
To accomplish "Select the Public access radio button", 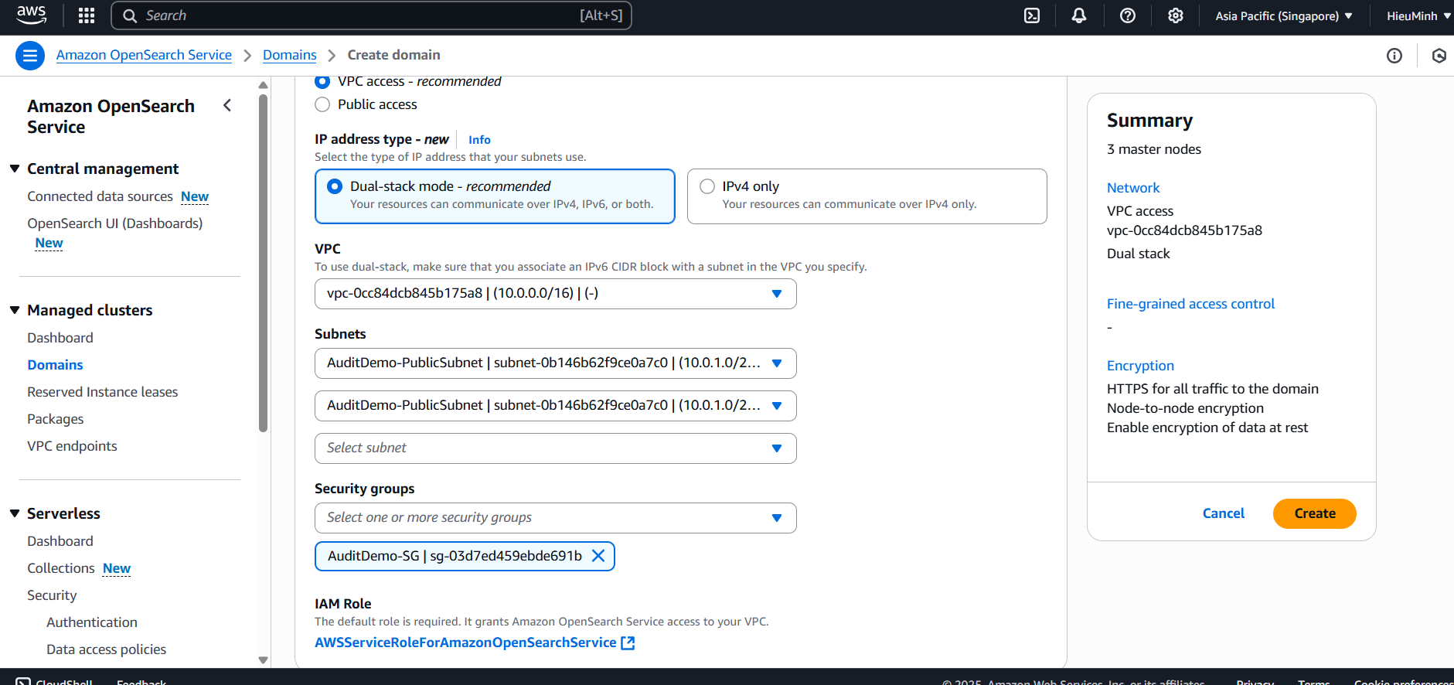I will (x=322, y=104).
